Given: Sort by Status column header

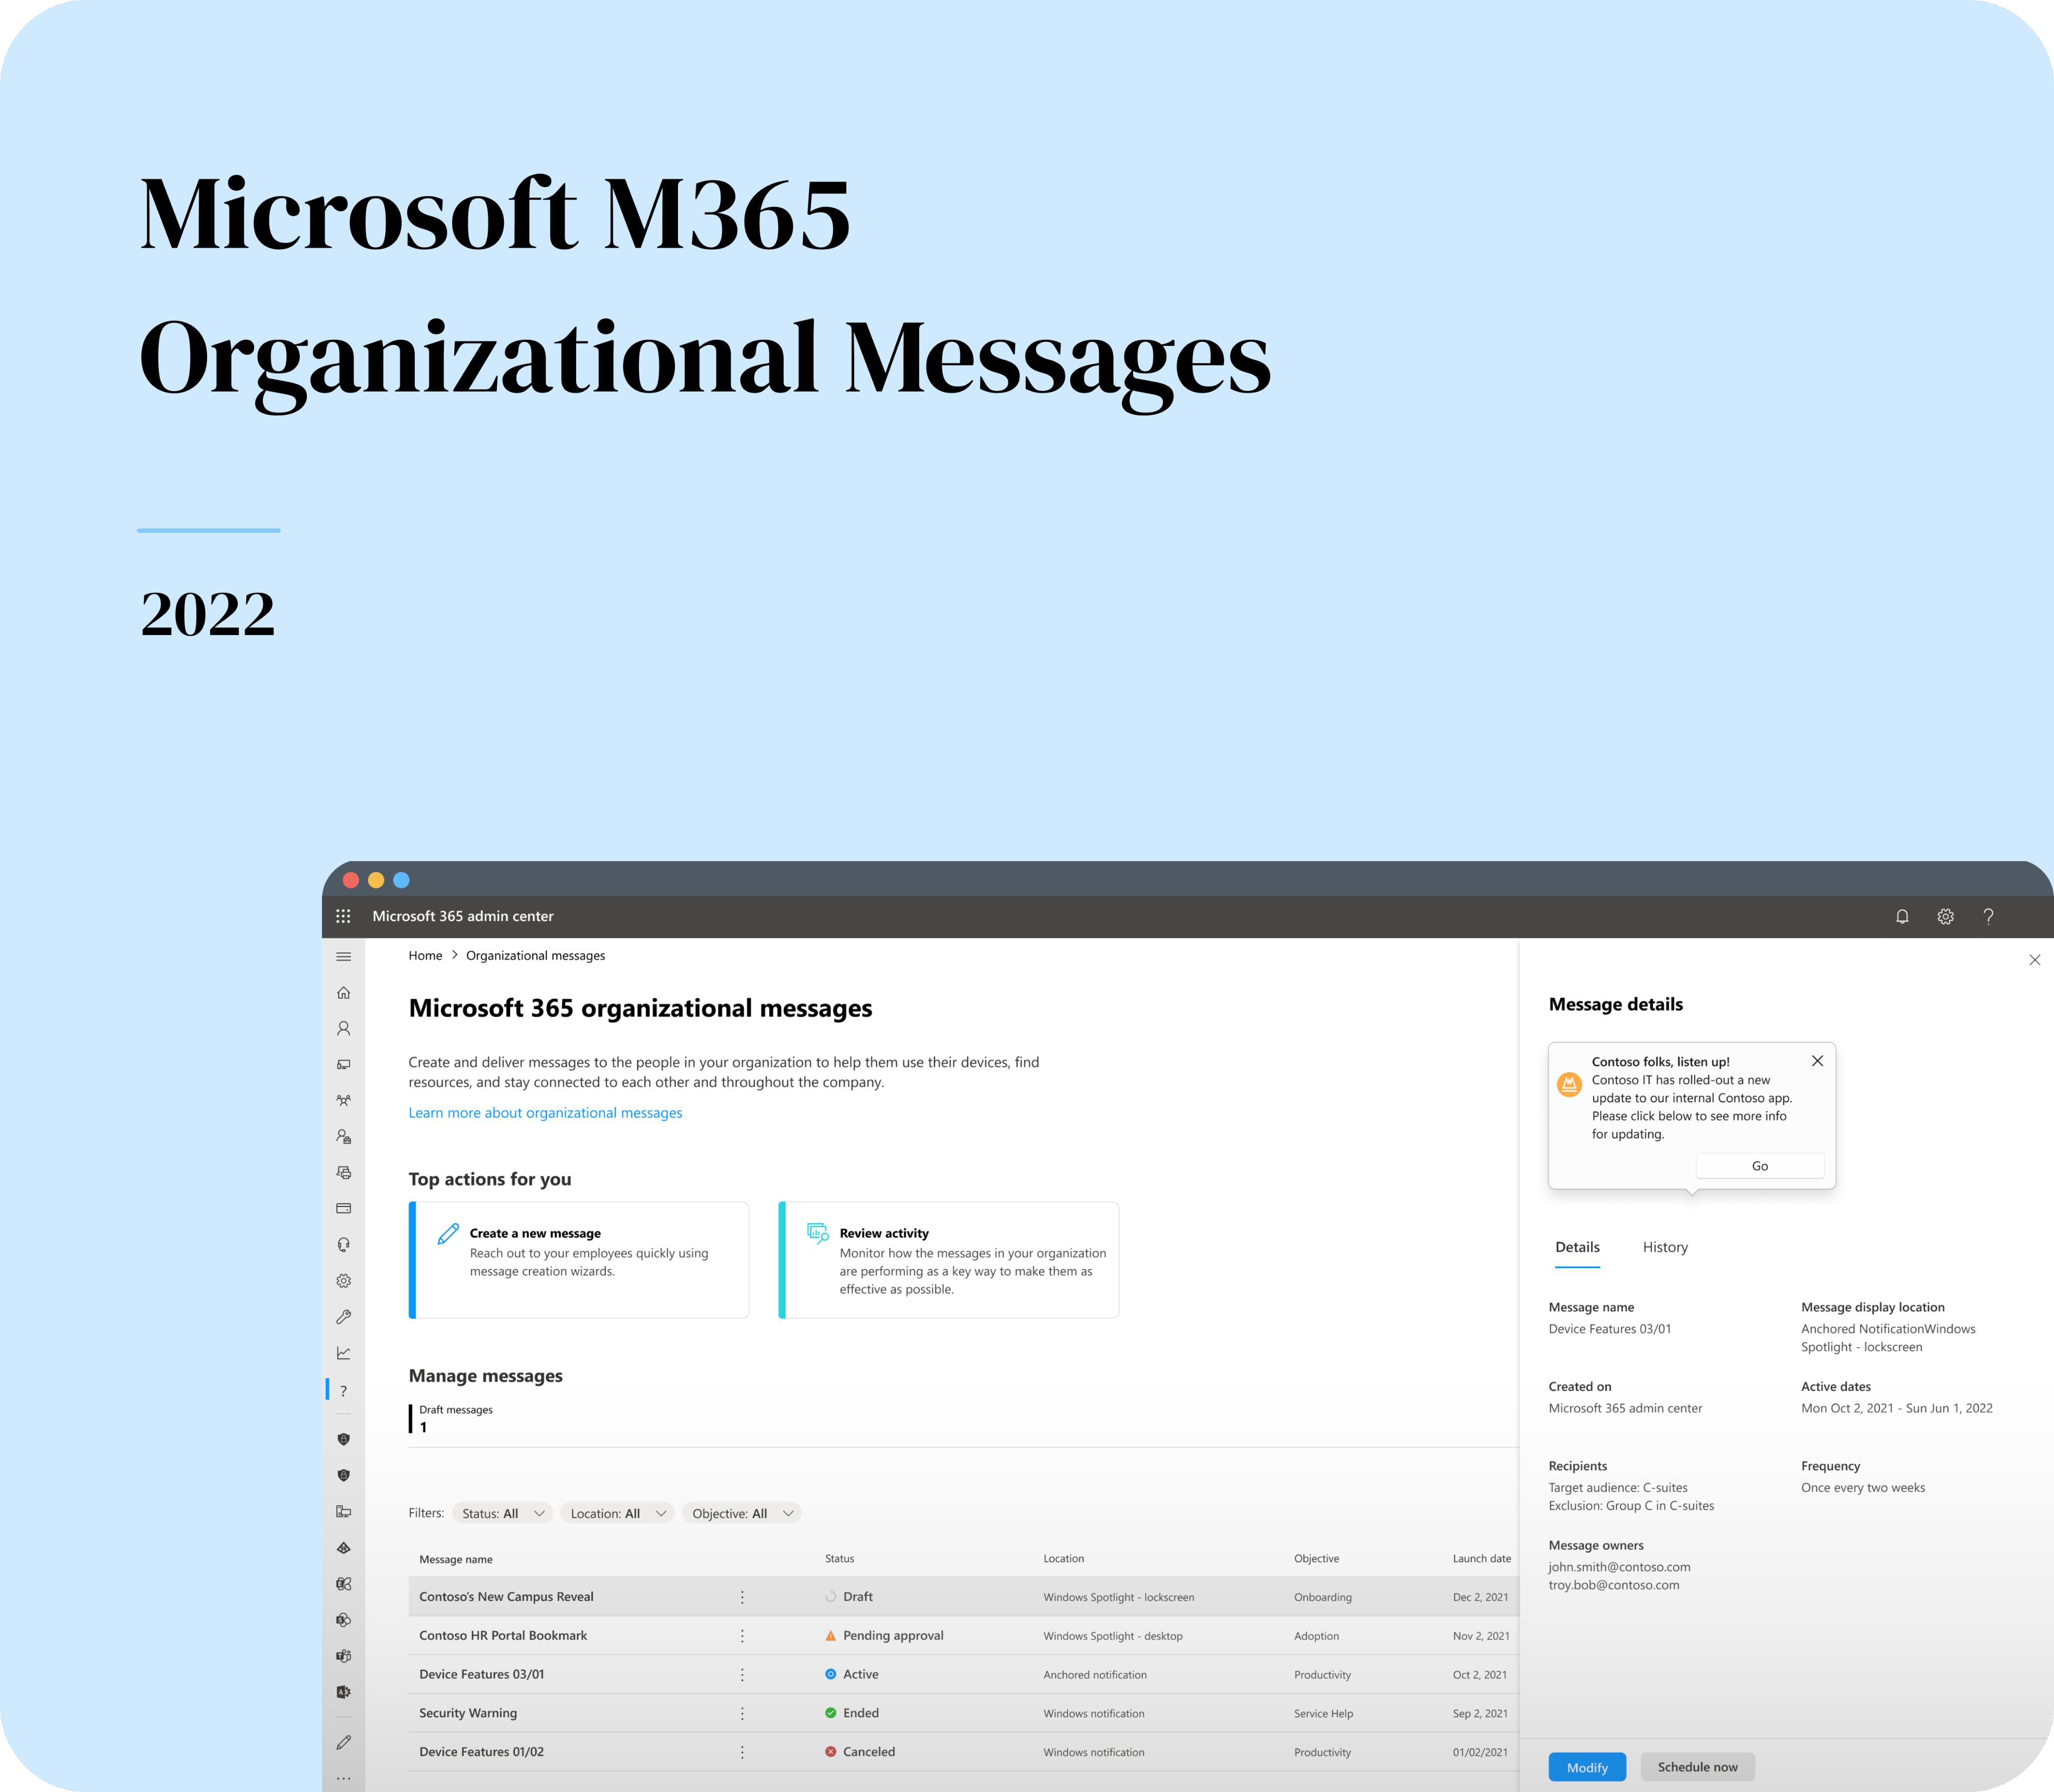Looking at the screenshot, I should pos(839,1558).
